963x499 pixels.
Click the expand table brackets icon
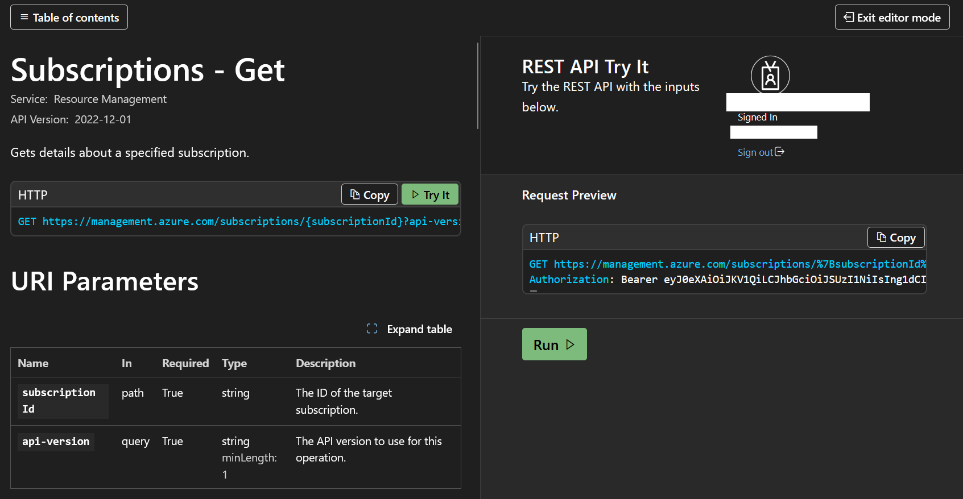tap(372, 329)
